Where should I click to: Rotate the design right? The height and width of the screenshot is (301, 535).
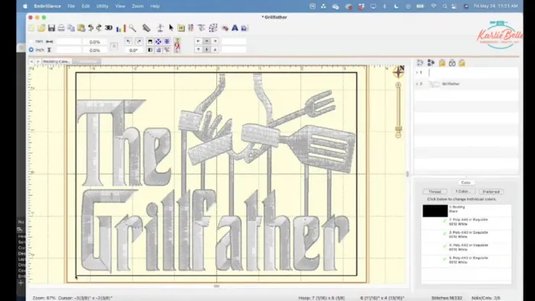138,41
